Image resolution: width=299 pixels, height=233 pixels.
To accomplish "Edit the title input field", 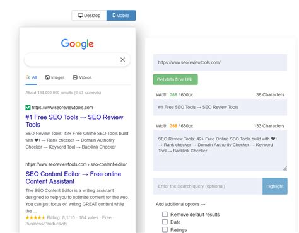I will pos(220,107).
